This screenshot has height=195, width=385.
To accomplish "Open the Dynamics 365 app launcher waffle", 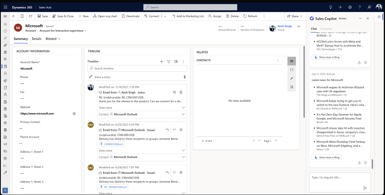I will click(5, 7).
